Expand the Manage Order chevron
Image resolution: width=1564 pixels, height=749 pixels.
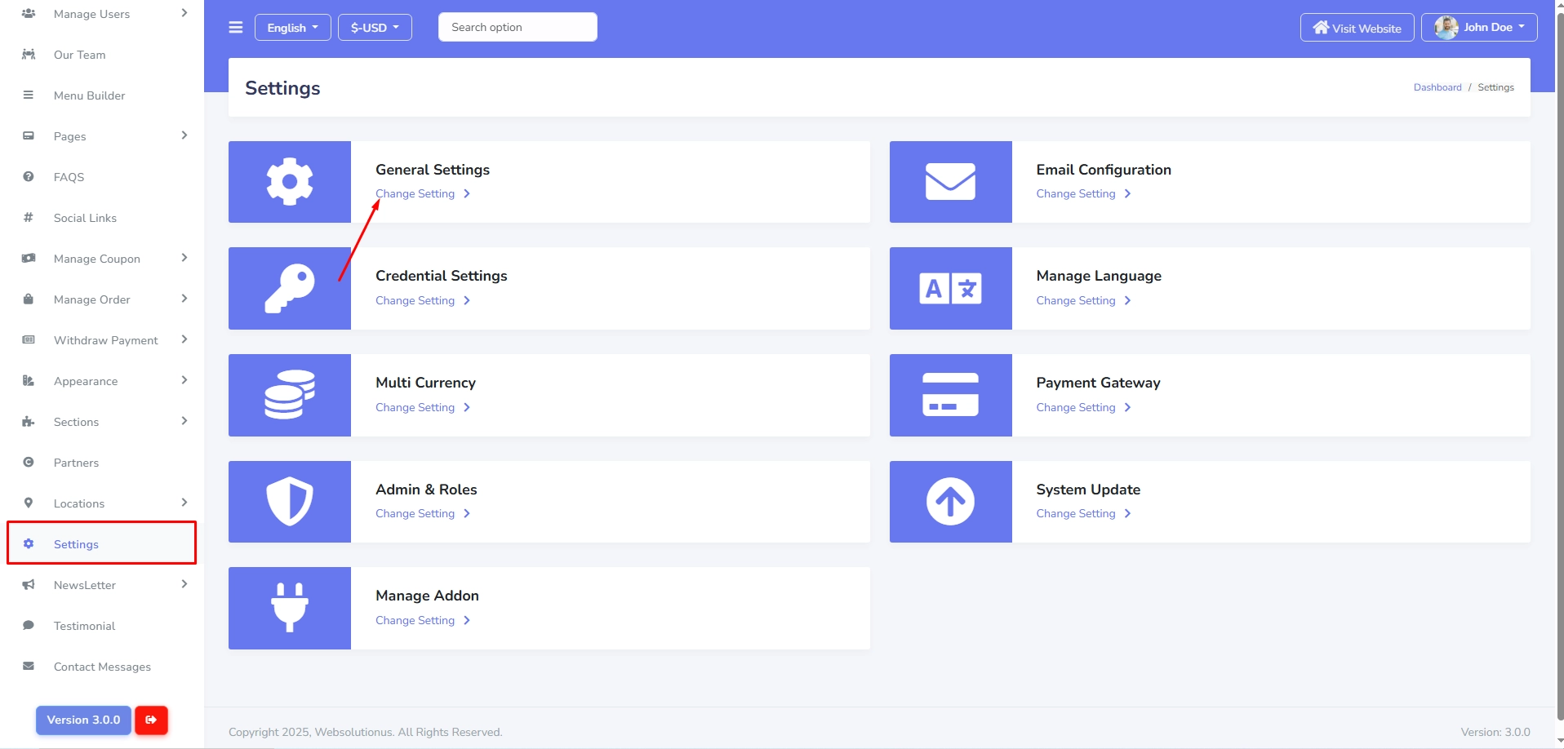[184, 299]
